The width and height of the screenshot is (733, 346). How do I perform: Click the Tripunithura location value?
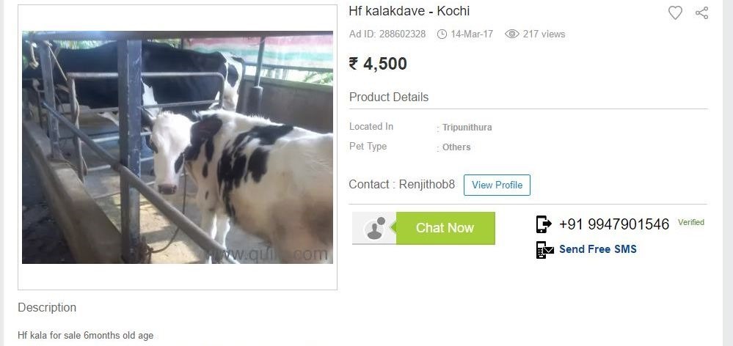(467, 128)
